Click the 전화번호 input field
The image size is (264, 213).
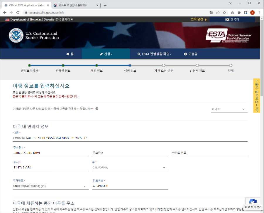pyautogui.click(x=130, y=186)
